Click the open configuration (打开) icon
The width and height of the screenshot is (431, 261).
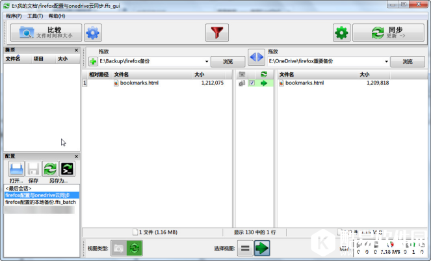tap(16, 169)
